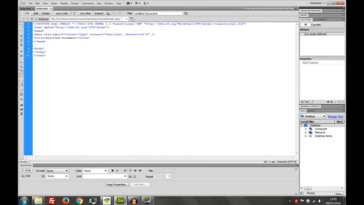364x205 pixels.
Task: Click the Add Property link
Action: click(311, 63)
